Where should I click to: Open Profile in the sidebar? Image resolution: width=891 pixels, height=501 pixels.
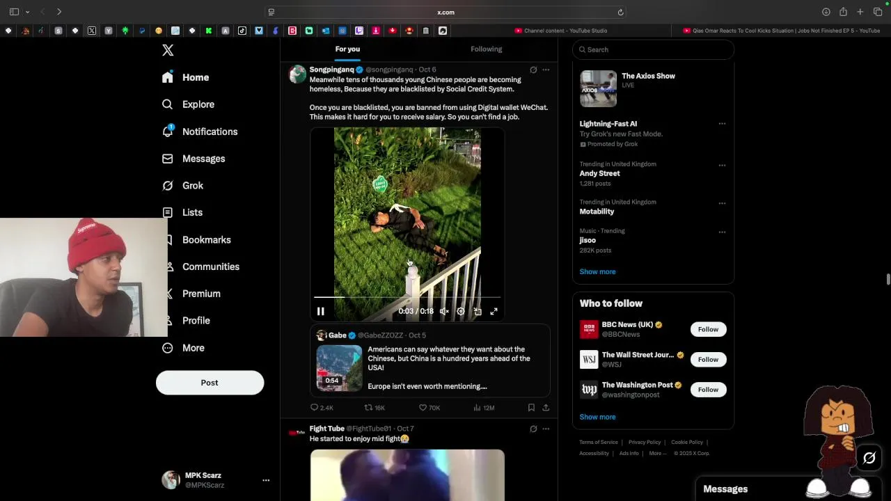click(x=186, y=321)
